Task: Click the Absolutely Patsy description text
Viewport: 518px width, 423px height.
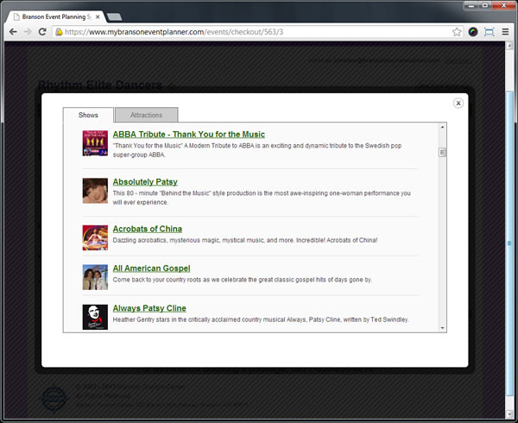Action: [262, 198]
